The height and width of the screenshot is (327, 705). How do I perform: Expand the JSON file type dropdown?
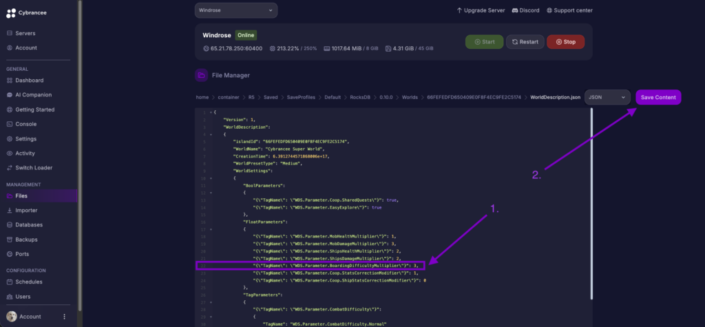[607, 97]
